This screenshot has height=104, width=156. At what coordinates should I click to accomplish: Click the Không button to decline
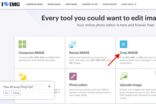pos(16,93)
